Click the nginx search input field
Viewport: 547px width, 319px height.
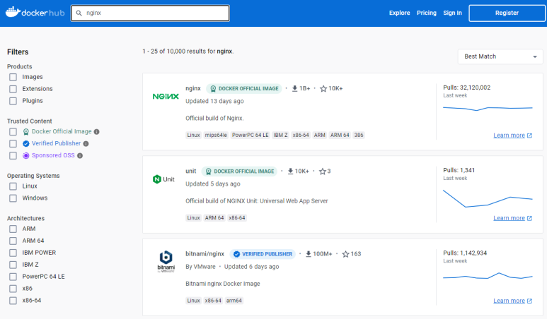pos(150,13)
